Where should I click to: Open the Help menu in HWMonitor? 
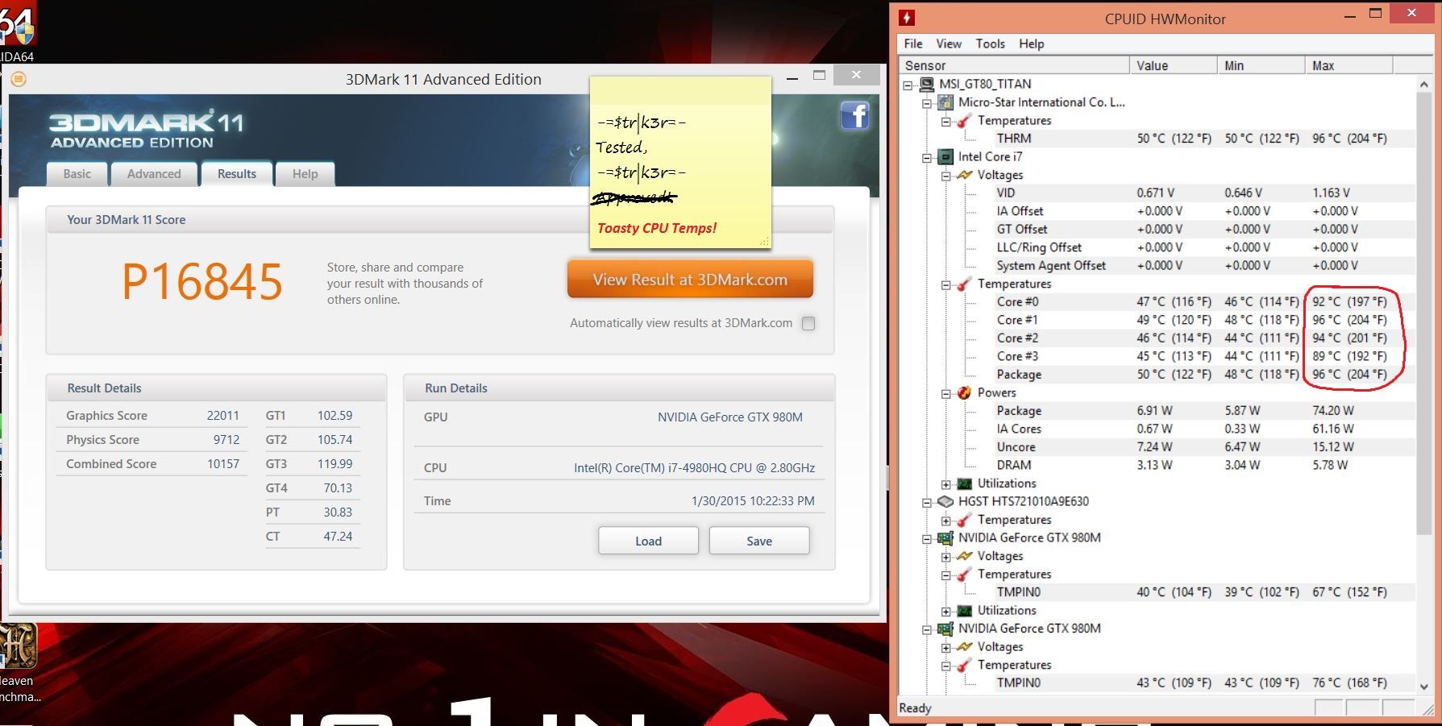[x=1032, y=44]
